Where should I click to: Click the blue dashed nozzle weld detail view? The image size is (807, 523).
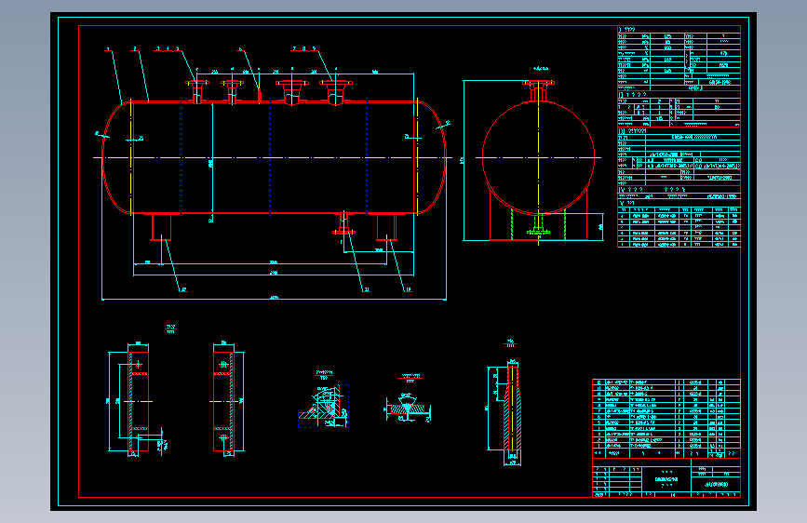[324, 406]
